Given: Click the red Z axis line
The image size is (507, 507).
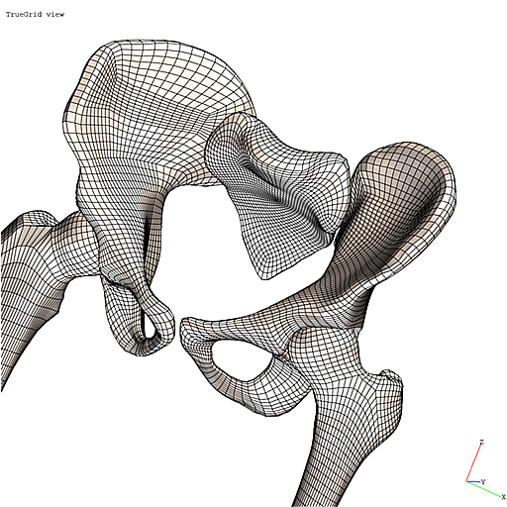Looking at the screenshot, I should [x=473, y=462].
